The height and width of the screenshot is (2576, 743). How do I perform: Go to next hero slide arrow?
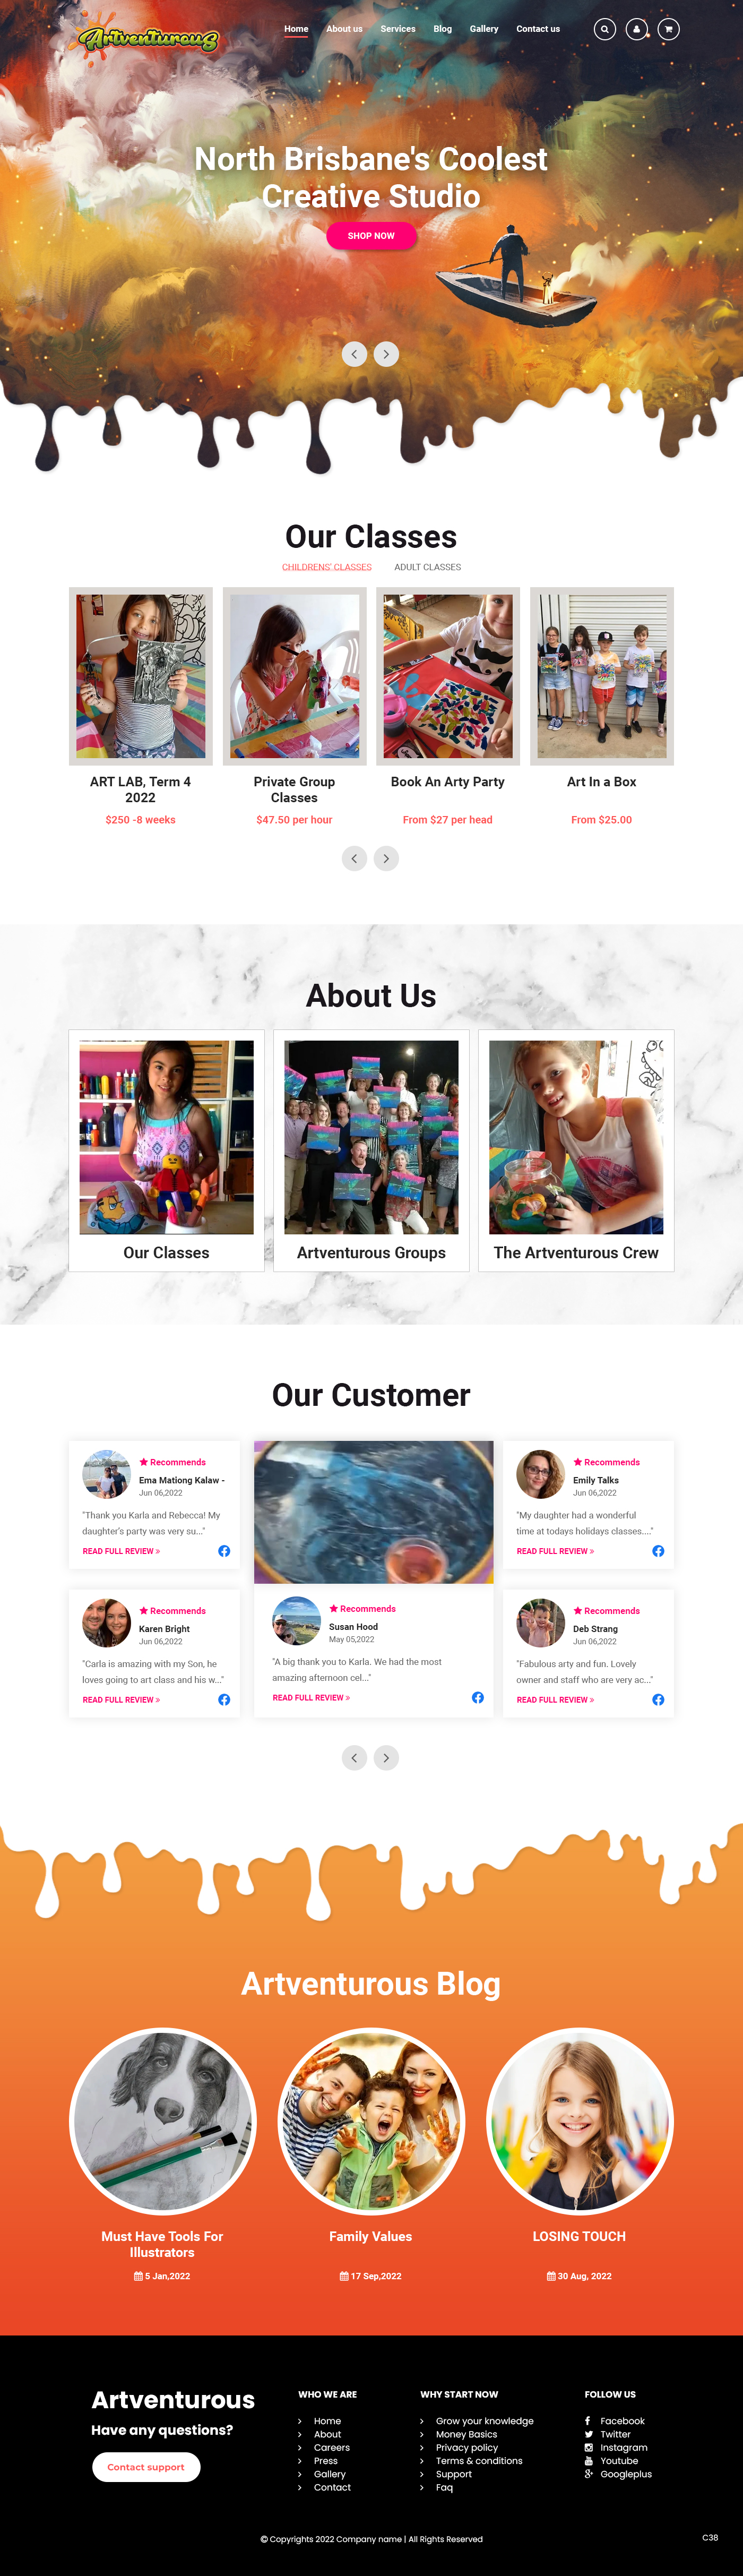pos(386,354)
